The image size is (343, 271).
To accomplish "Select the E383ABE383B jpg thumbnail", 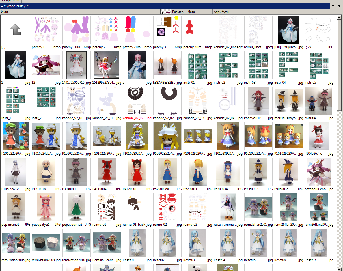I will click(167, 65).
